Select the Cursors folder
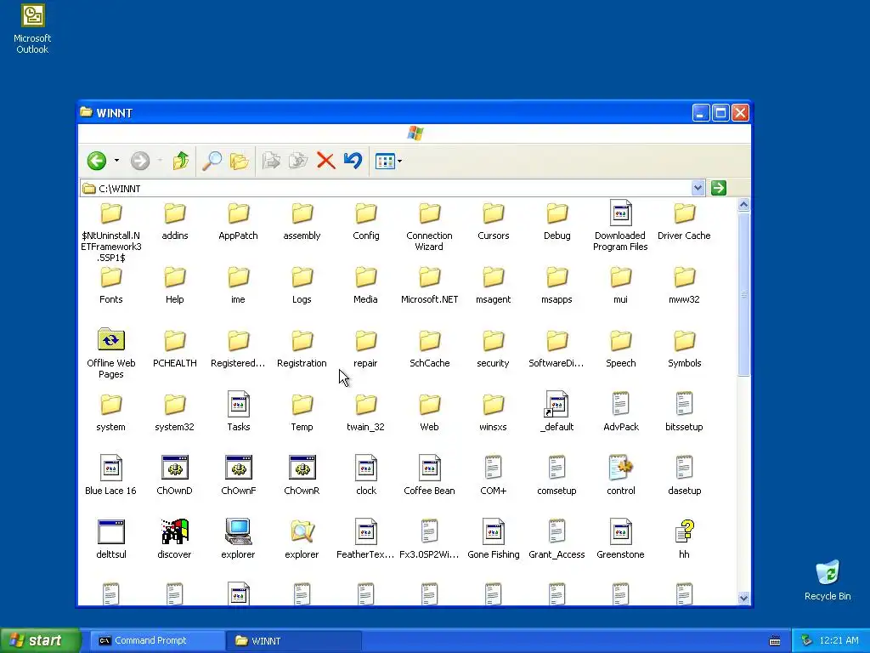This screenshot has width=870, height=653. 494,222
